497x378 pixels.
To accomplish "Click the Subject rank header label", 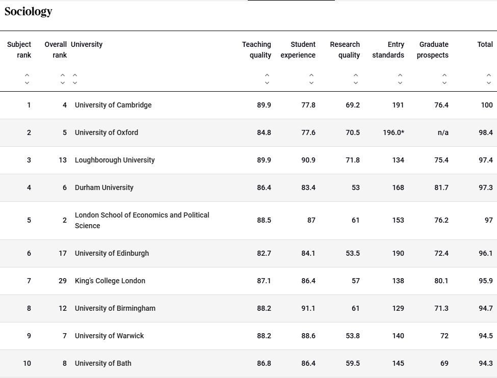I will click(19, 50).
